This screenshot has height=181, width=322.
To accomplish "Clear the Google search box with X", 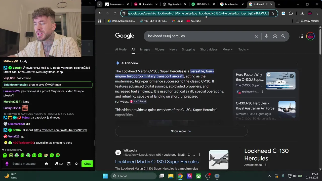I will [x=256, y=36].
